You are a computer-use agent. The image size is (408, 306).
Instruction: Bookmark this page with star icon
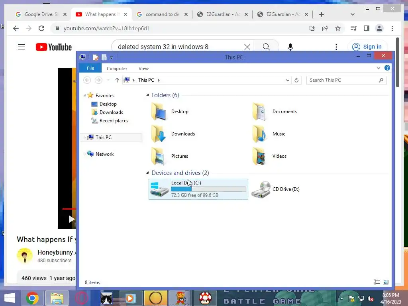pyautogui.click(x=338, y=28)
